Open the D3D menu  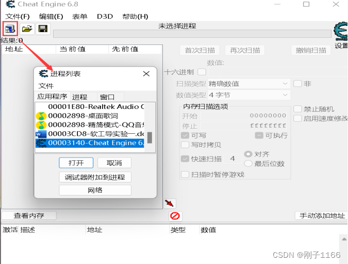pos(105,17)
